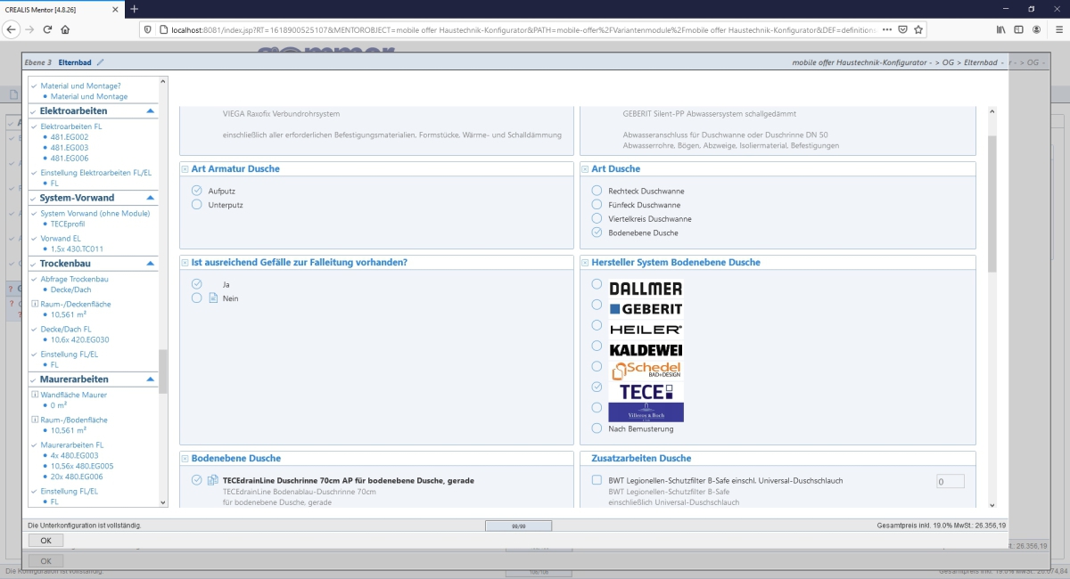Select the Schedel Bad+Design logo
This screenshot has width=1070, height=579.
click(x=646, y=370)
